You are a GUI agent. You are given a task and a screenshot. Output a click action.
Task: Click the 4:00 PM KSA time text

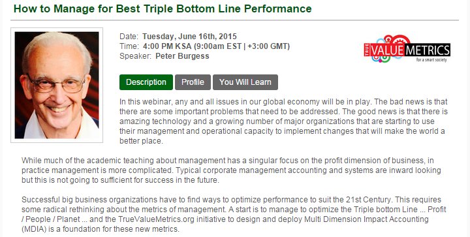167,46
